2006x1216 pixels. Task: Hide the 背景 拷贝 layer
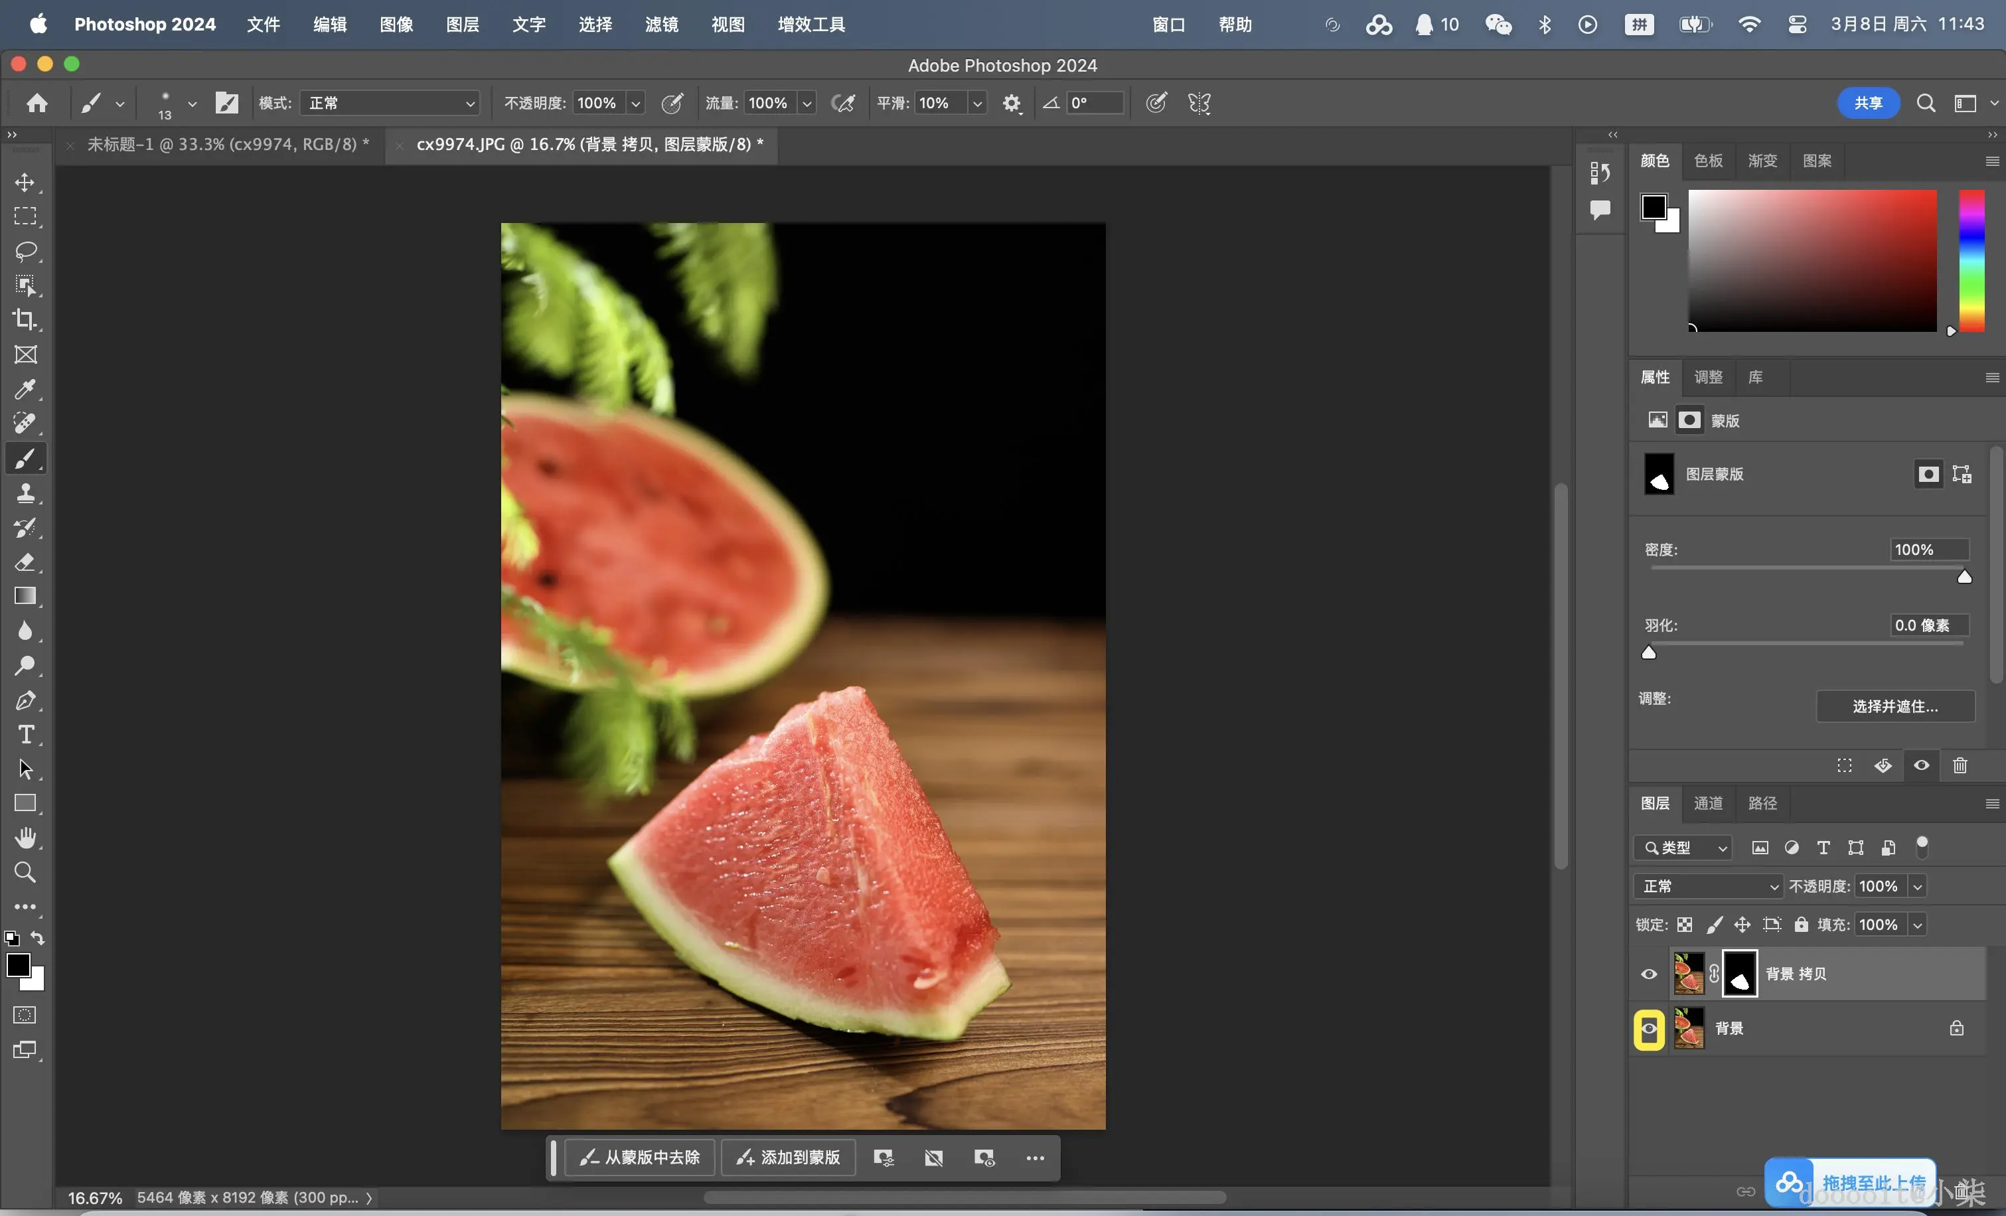pos(1649,974)
